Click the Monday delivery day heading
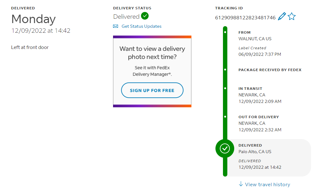 click(x=33, y=19)
